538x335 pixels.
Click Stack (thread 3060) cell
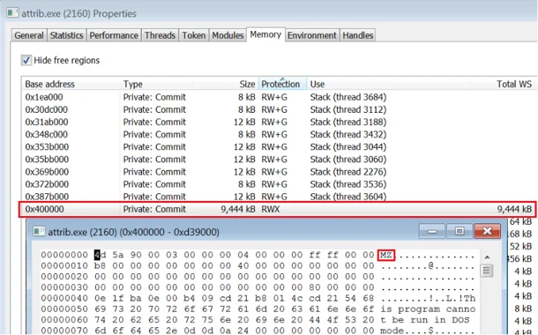348,160
